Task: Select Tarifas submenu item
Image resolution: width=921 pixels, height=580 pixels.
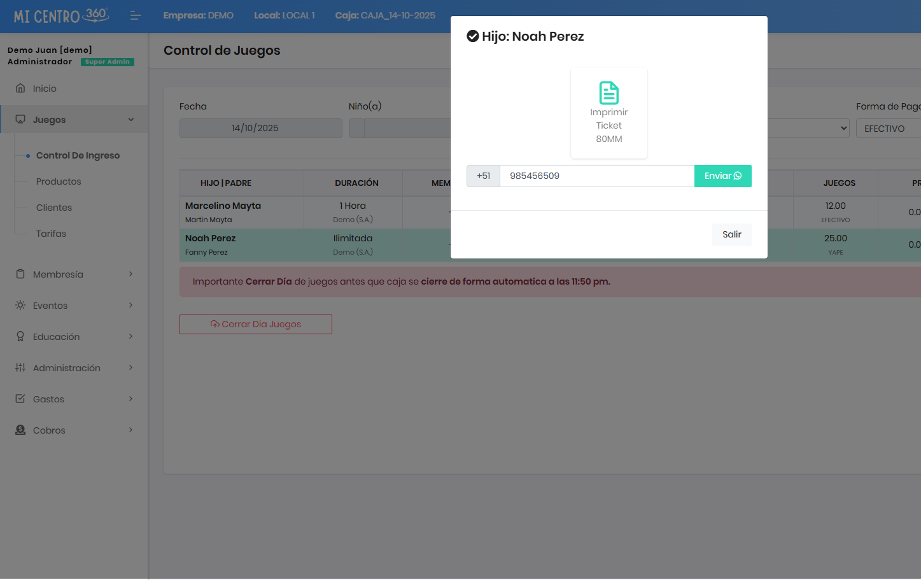Action: point(51,234)
